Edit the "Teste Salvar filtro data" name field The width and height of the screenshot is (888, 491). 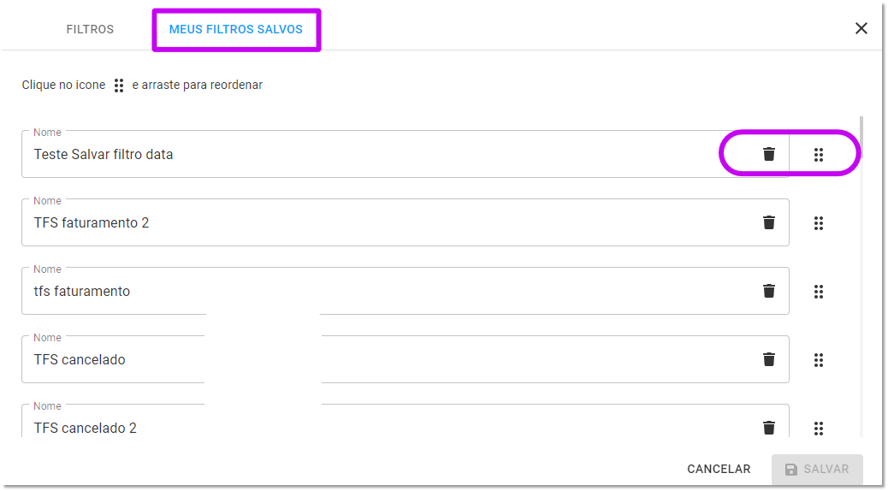(391, 154)
